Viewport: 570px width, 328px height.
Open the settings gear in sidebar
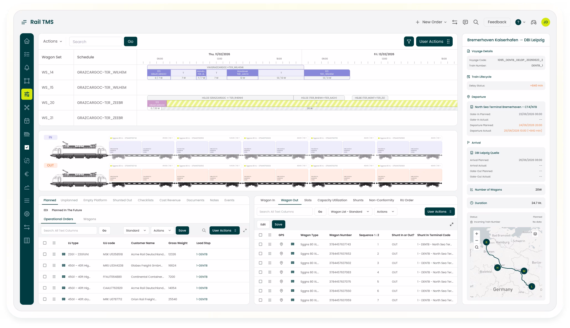point(27,214)
